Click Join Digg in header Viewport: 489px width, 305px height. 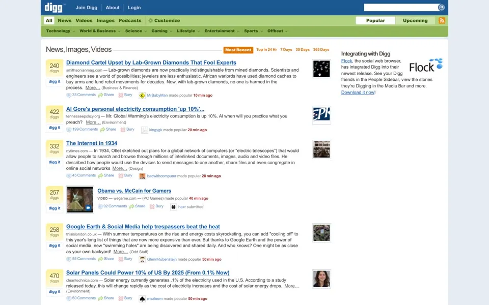point(87,8)
